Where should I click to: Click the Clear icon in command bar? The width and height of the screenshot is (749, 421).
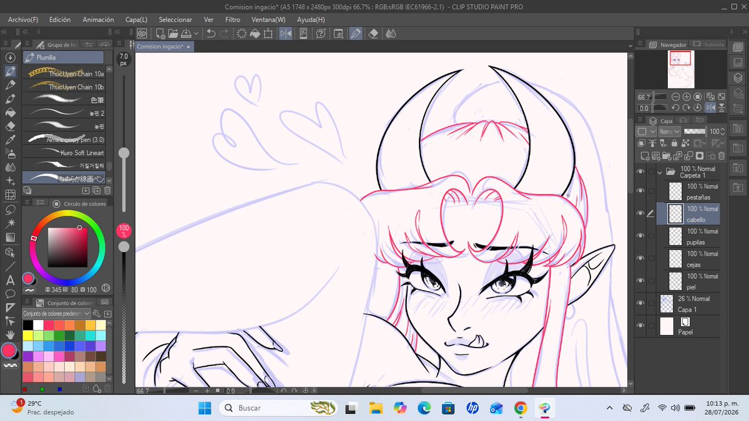coord(242,34)
